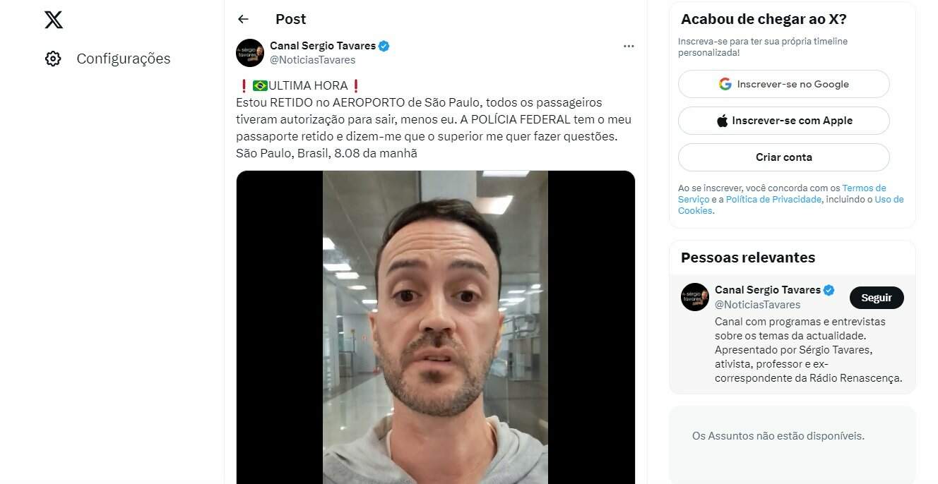The height and width of the screenshot is (484, 938).
Task: Click the Criar conta button
Action: pos(784,157)
